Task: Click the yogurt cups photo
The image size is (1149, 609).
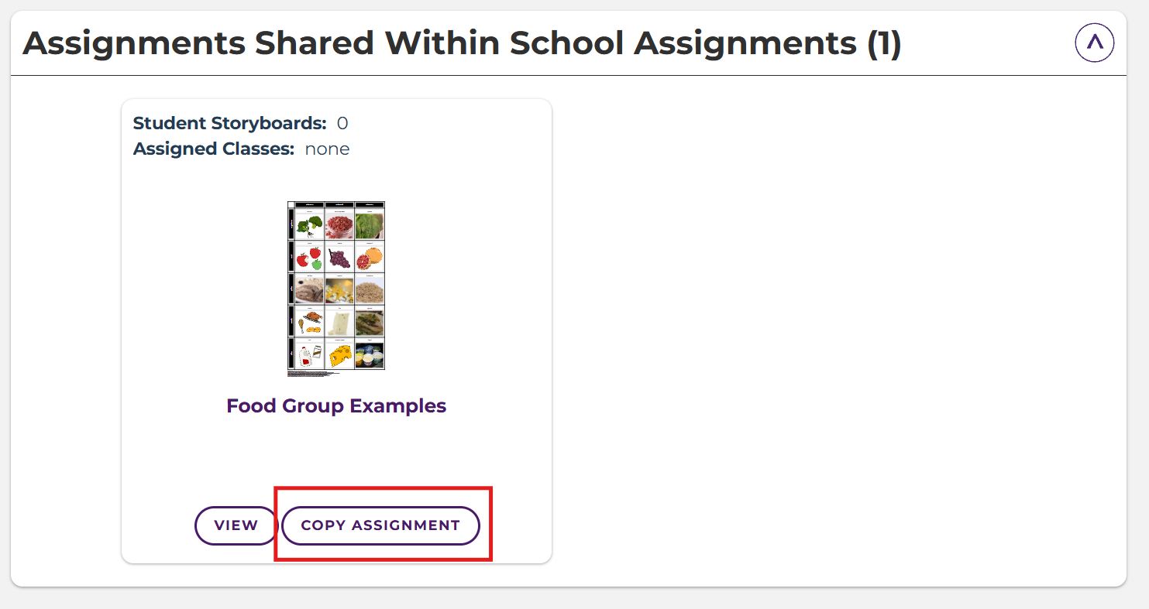Action: [x=370, y=354]
